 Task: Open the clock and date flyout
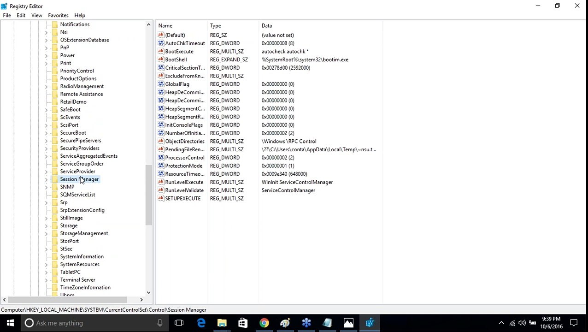(x=551, y=323)
